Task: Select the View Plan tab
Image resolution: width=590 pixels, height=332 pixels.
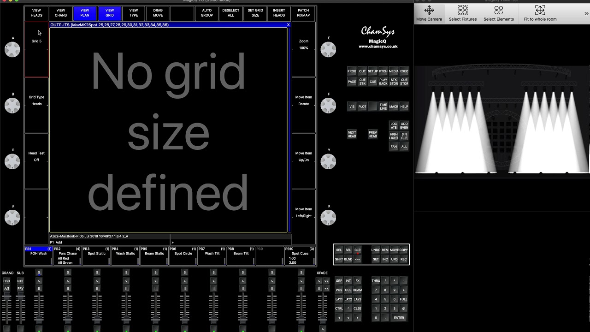Action: click(x=85, y=13)
